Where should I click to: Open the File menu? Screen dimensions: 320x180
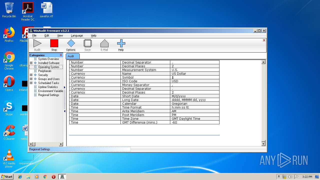(x=34, y=35)
